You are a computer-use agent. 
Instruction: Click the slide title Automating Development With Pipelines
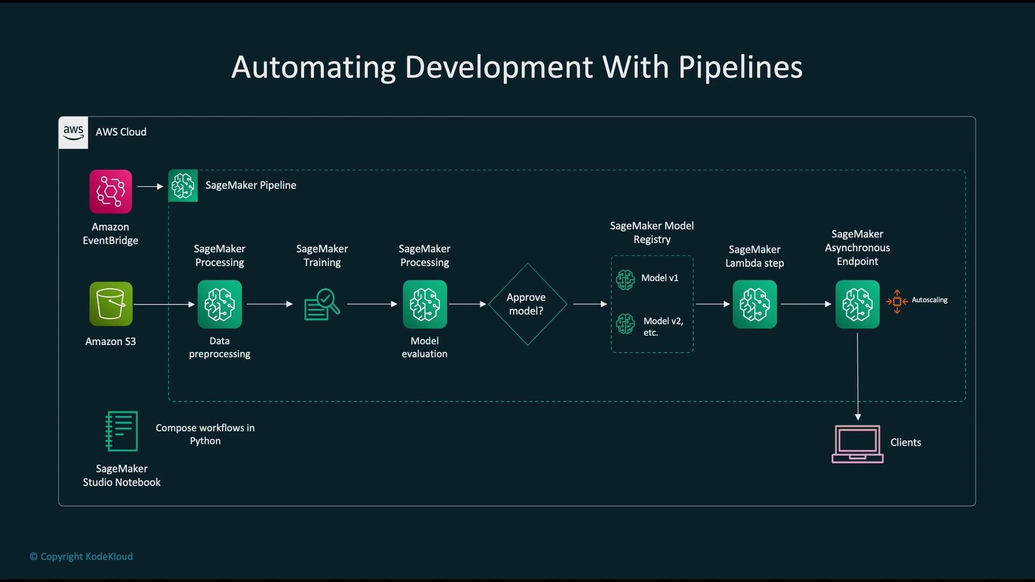(x=517, y=67)
